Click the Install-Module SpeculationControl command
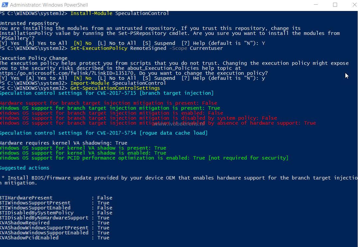 tap(120, 14)
